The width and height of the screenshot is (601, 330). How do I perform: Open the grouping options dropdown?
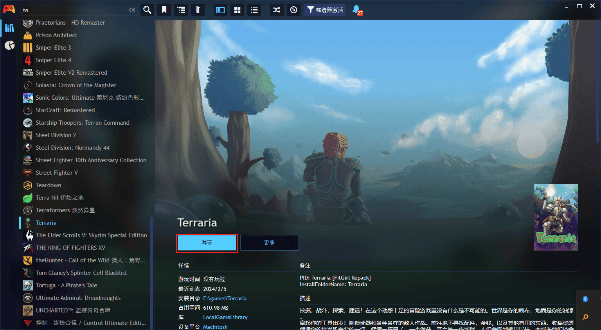181,10
